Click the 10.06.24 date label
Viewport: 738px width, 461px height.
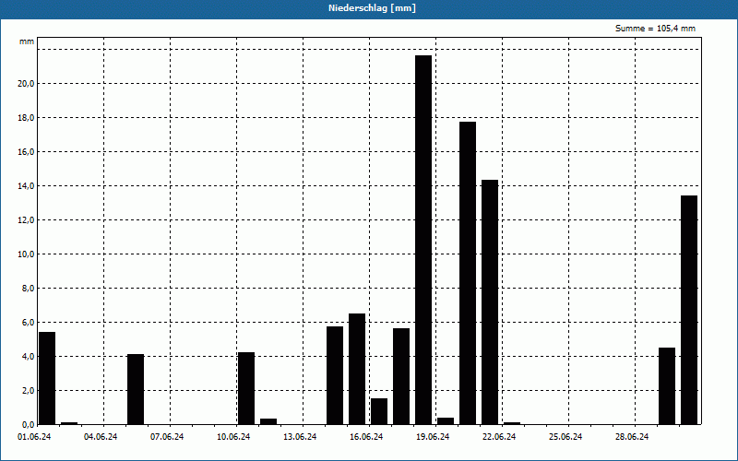[x=233, y=437]
